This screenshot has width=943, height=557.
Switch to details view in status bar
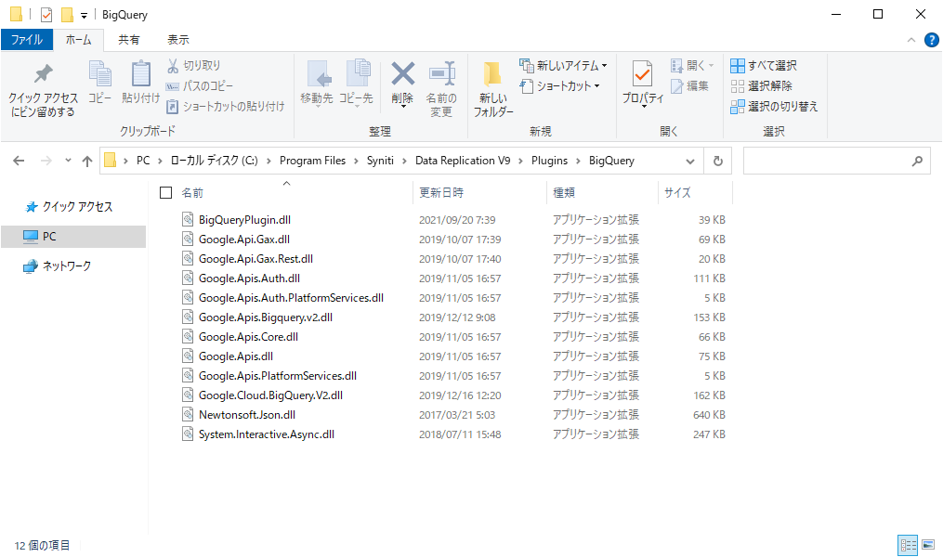click(x=908, y=545)
